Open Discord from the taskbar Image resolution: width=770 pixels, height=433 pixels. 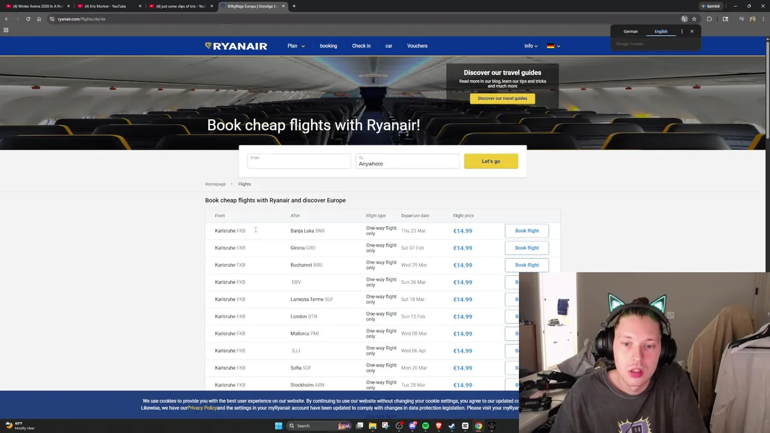tap(412, 426)
